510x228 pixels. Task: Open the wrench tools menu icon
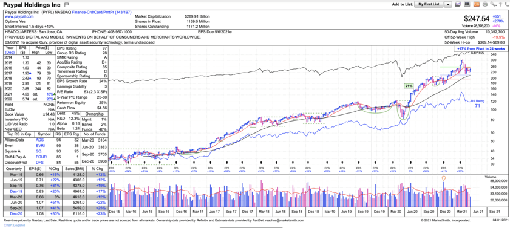[493, 4]
